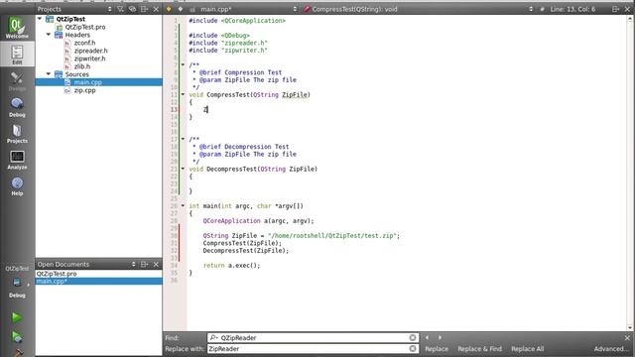The image size is (635, 357).
Task: Place cursor on the test.zip path string
Action: 333,236
